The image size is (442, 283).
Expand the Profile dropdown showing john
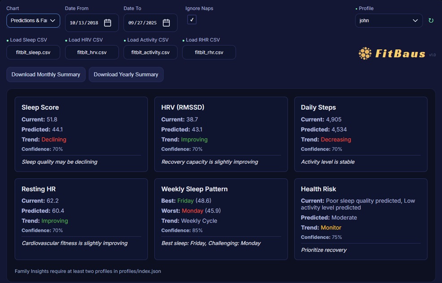coord(388,21)
